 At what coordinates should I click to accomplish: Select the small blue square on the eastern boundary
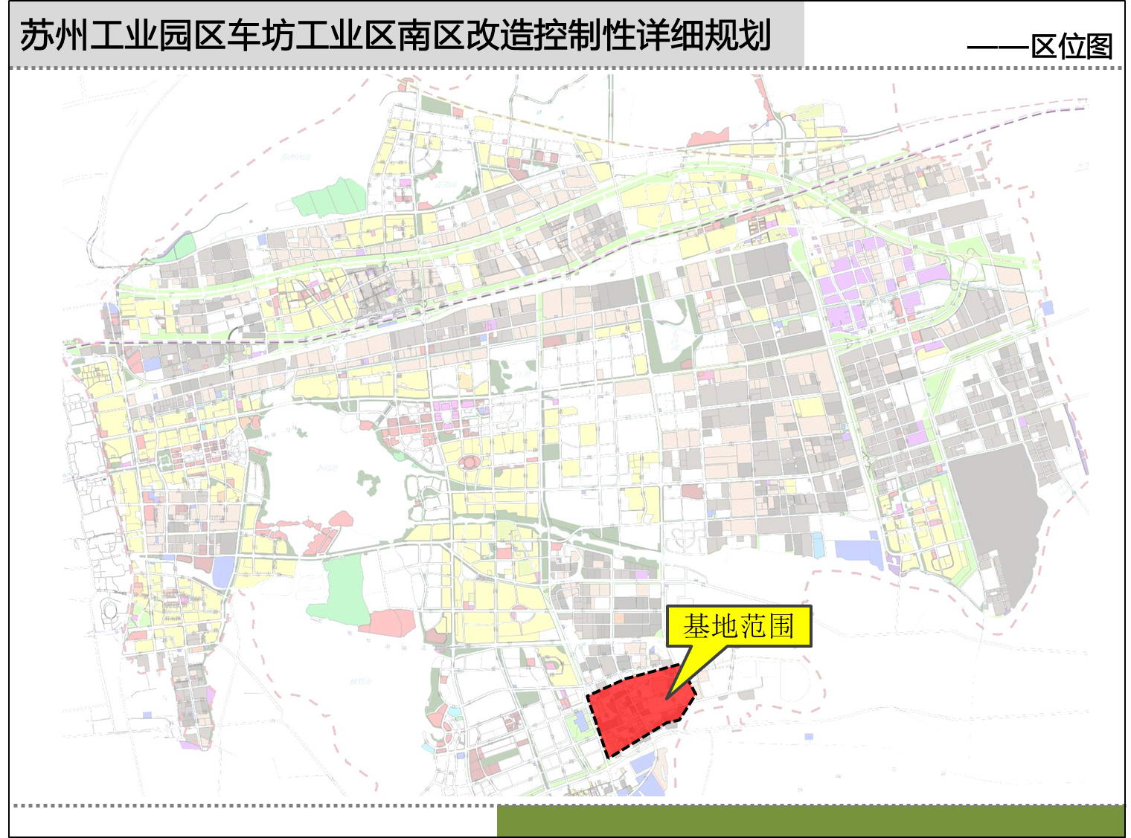[1048, 307]
